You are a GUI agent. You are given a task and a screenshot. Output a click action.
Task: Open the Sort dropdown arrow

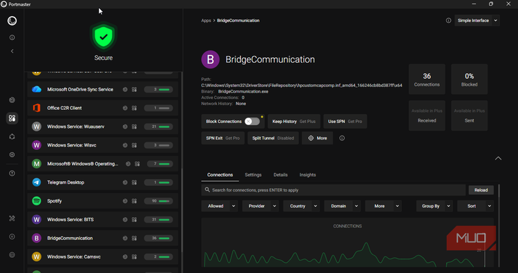pos(490,206)
